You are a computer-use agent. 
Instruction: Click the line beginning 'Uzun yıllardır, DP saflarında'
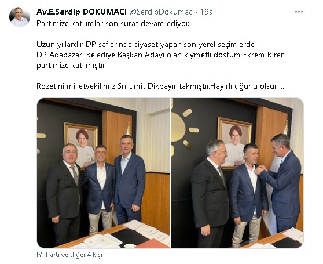tap(146, 44)
